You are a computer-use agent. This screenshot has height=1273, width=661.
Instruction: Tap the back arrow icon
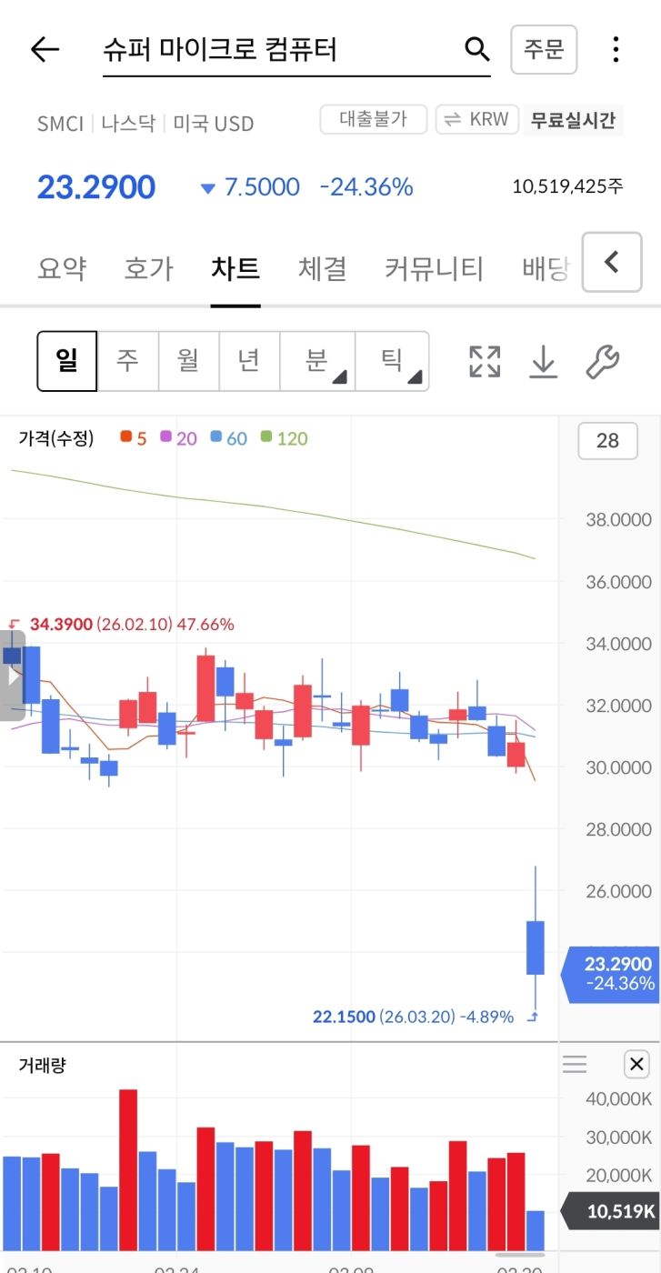pos(45,49)
